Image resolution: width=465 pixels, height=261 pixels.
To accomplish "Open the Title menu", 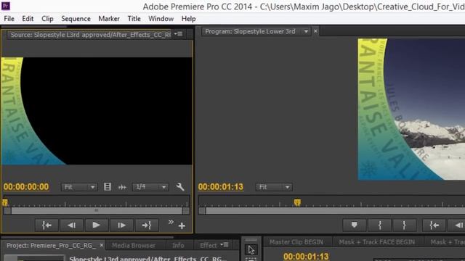I will (x=134, y=19).
